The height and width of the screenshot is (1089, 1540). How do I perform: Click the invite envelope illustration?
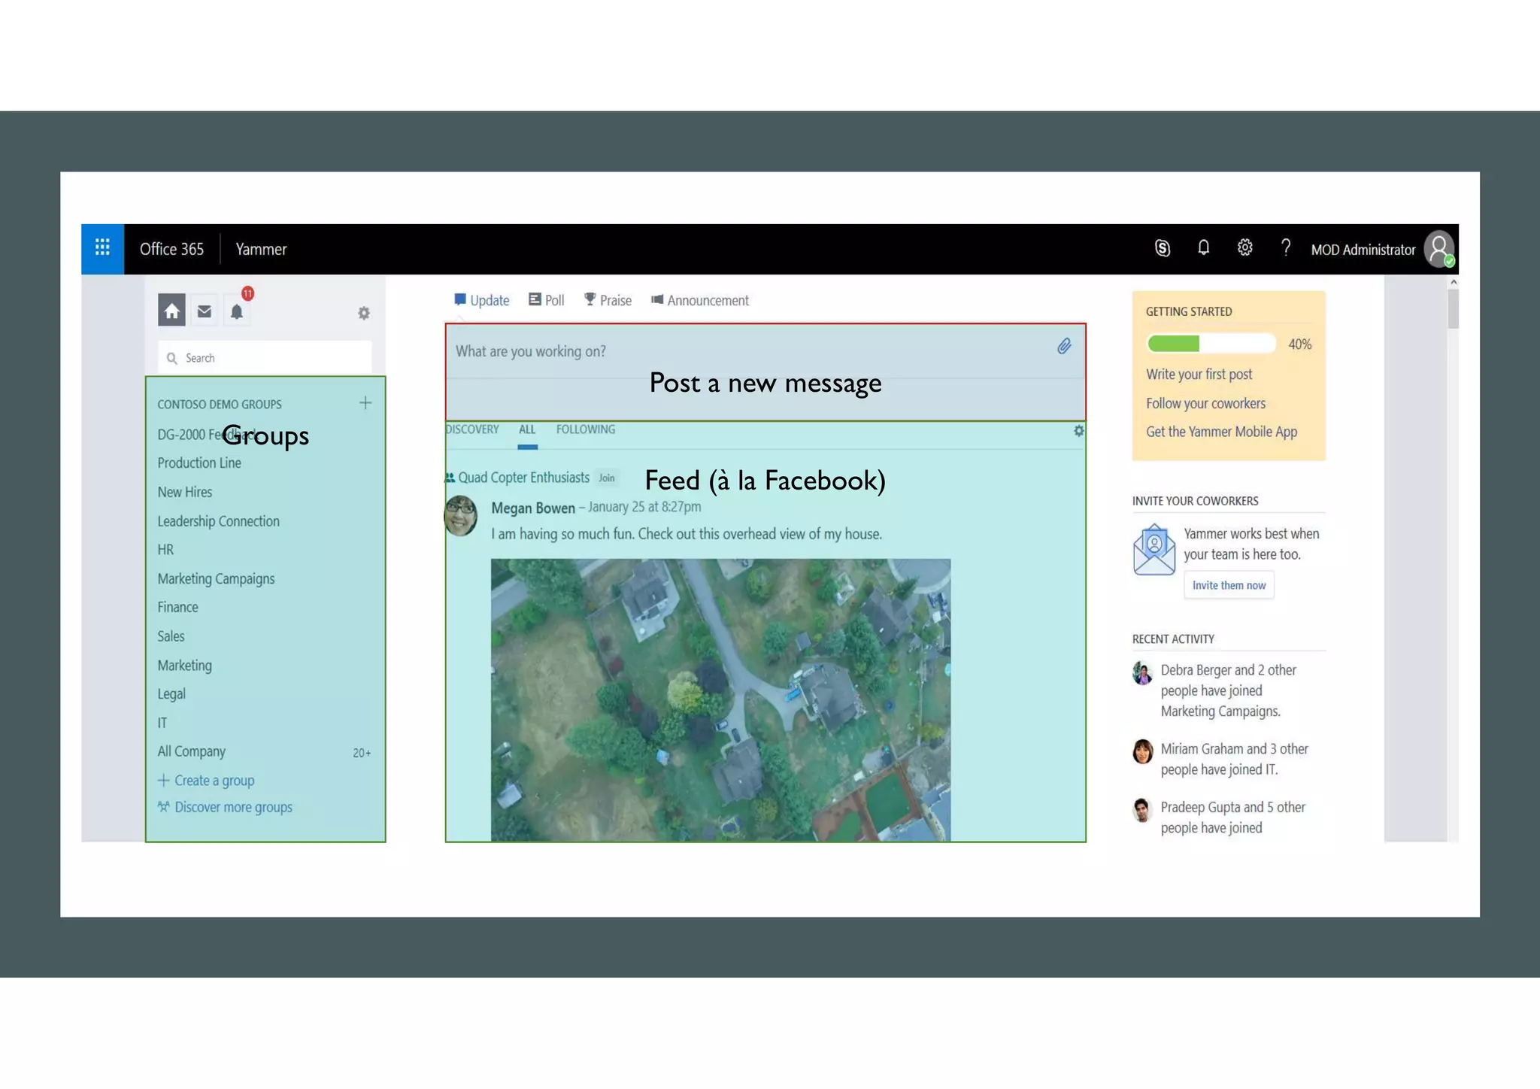pos(1153,550)
